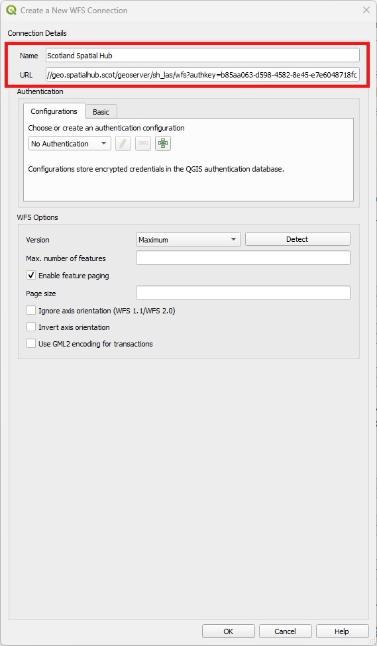
Task: Click the QGIS logo in title bar
Action: [x=11, y=11]
